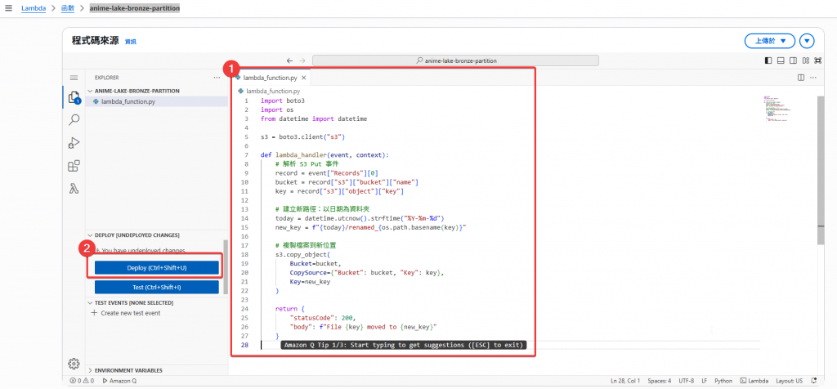837x389 pixels.
Task: Click line number 14 in the gutter
Action: (245, 218)
